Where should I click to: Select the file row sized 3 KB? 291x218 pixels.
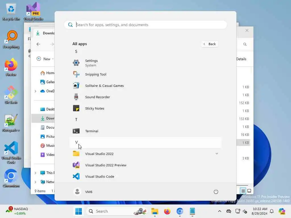[244, 158]
